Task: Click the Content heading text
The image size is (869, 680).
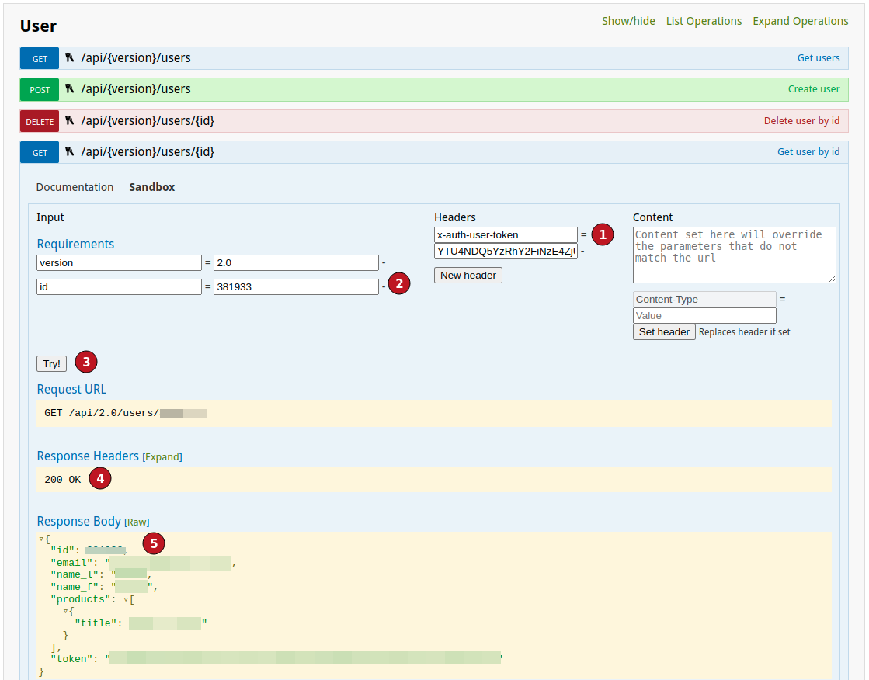Action: click(x=653, y=217)
